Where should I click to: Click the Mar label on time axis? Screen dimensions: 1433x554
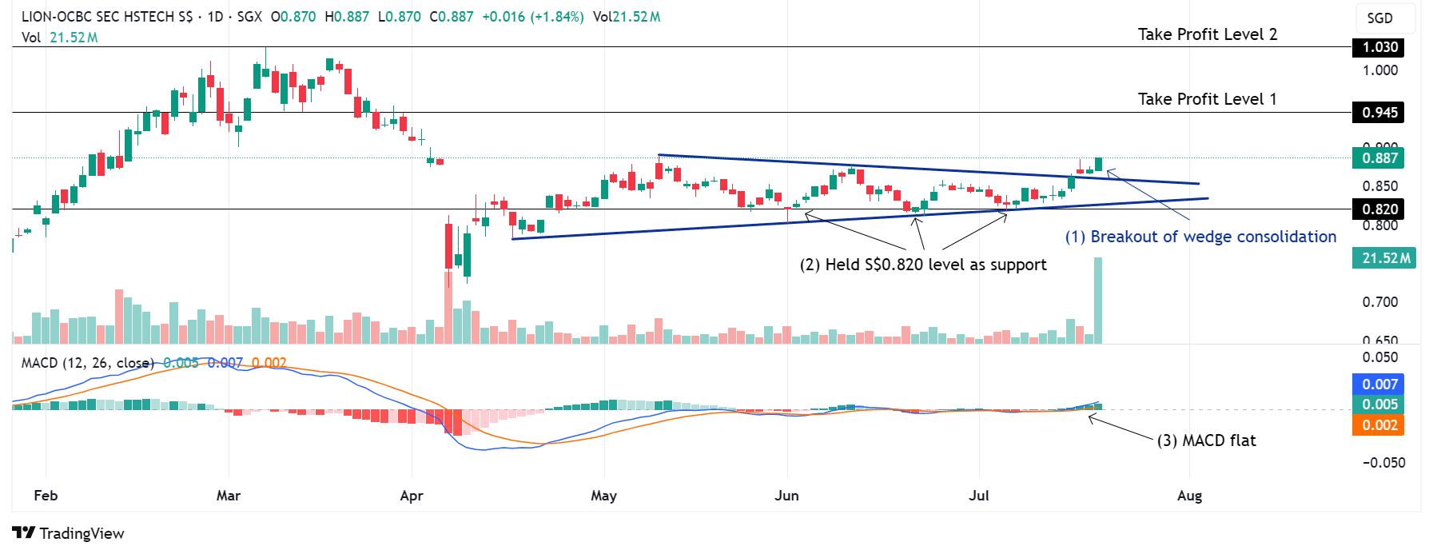229,496
